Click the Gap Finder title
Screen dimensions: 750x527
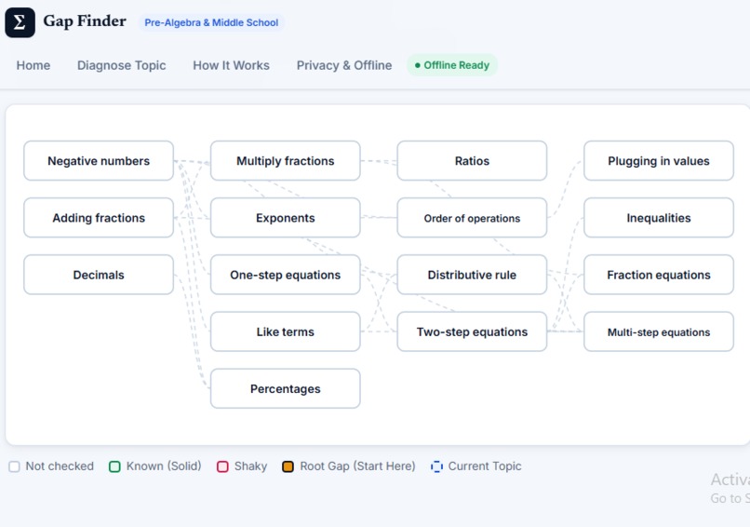85,21
